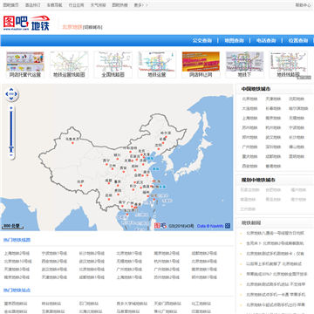The height and width of the screenshot is (314, 314).
Task: Open the 帮助中心 link
Action: (x=304, y=5)
